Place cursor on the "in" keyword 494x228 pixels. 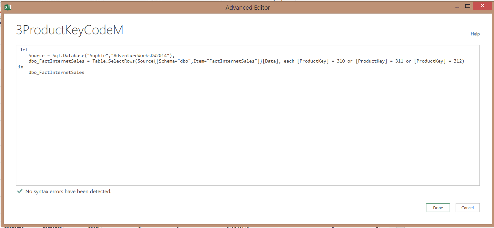pyautogui.click(x=21, y=67)
